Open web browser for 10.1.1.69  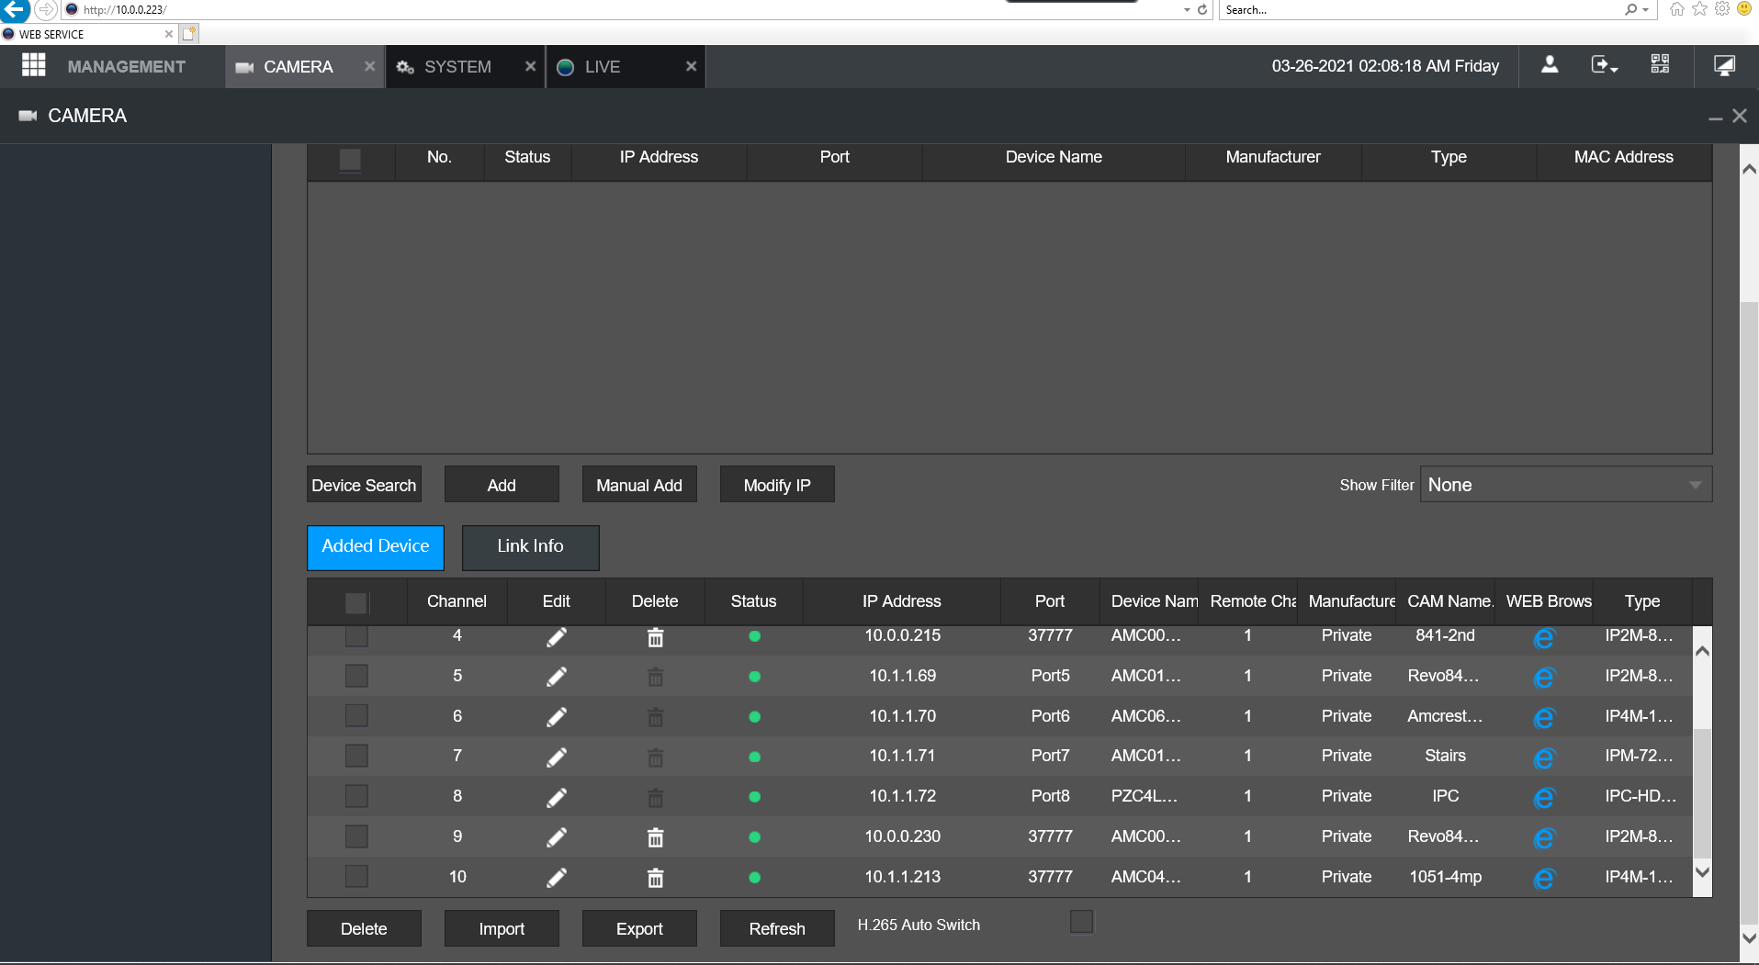[1544, 678]
